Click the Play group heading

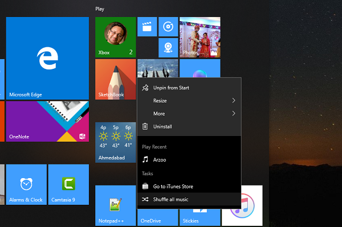[x=100, y=9]
